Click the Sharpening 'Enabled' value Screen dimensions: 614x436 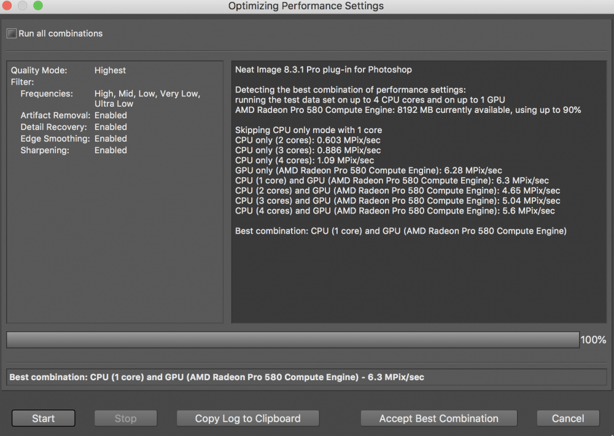(x=111, y=151)
